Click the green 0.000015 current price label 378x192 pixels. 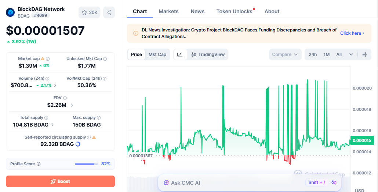[x=362, y=140]
